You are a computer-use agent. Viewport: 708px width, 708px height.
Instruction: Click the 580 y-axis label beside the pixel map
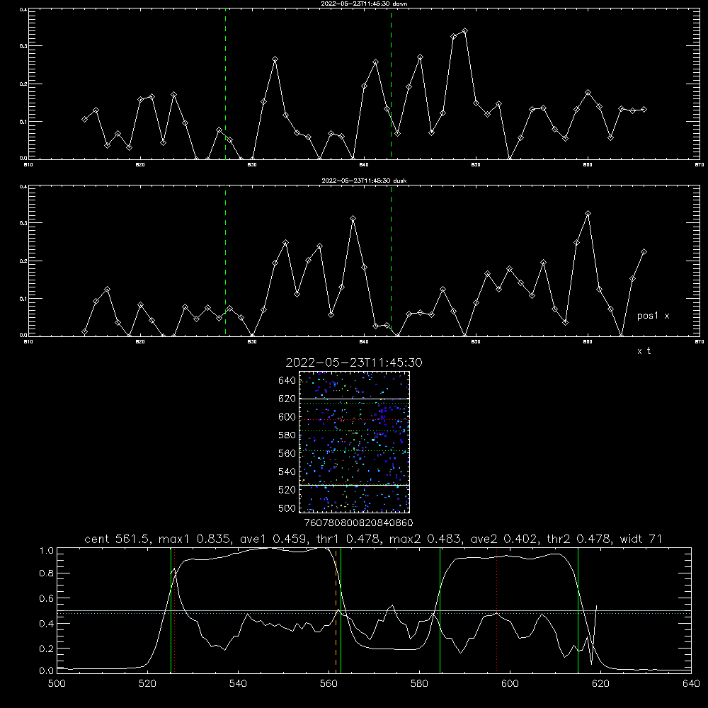tap(287, 435)
